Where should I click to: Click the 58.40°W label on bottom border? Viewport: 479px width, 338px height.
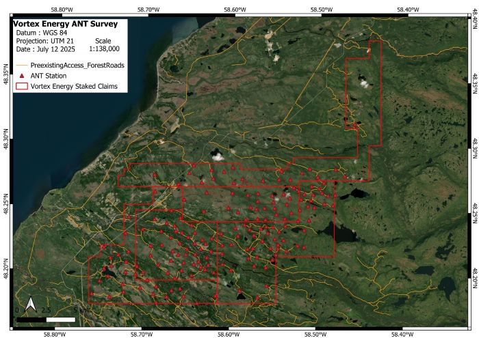click(x=402, y=333)
